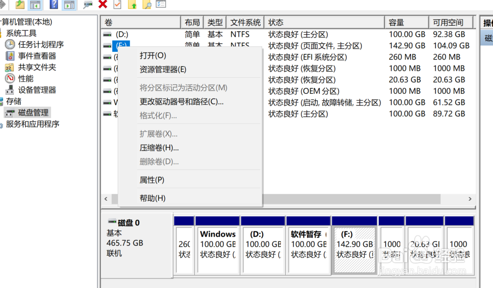Sort by the 可用空间 column header

[x=451, y=22]
